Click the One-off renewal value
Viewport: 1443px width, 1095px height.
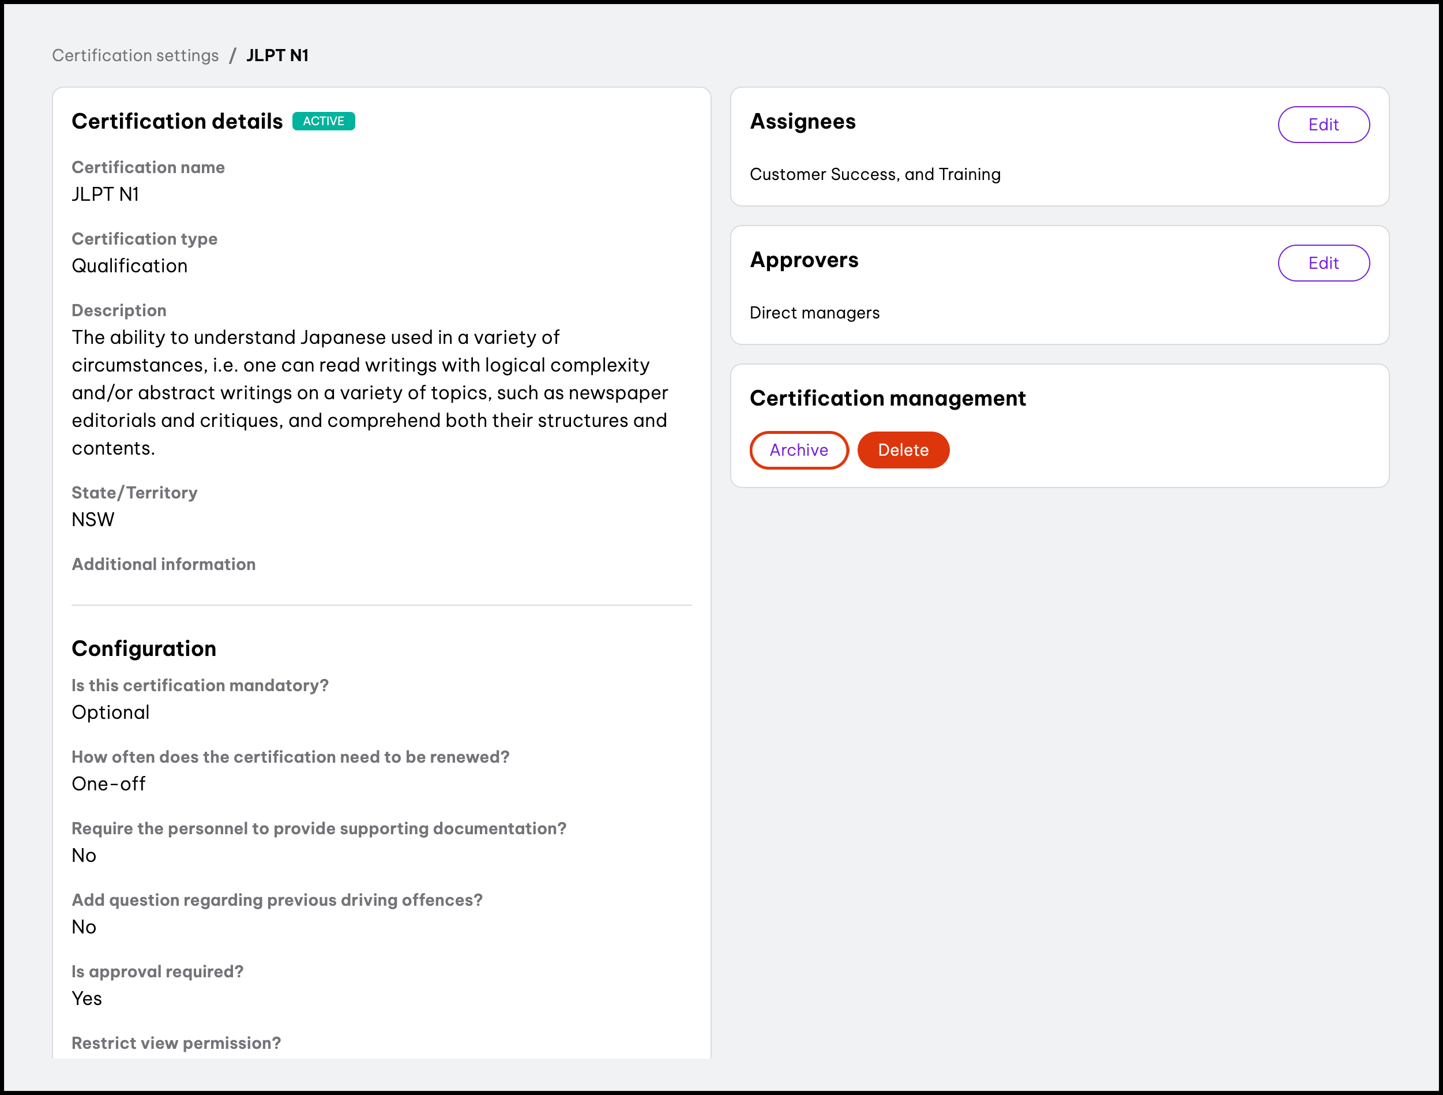coord(108,783)
